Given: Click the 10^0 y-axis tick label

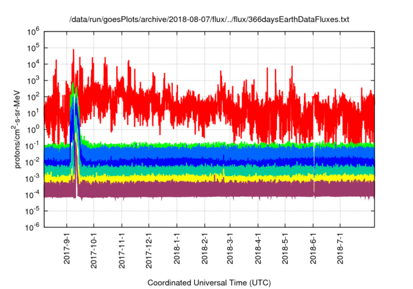Looking at the screenshot, I should [x=33, y=130].
